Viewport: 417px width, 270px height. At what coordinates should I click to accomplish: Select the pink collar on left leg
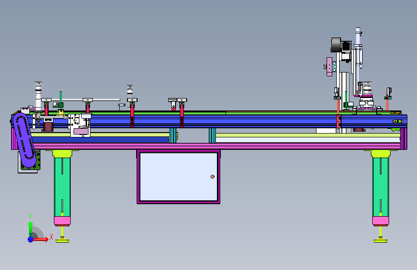(x=62, y=221)
